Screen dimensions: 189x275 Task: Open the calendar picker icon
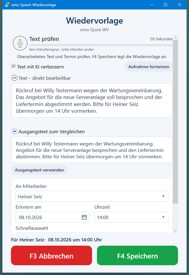click(x=84, y=217)
